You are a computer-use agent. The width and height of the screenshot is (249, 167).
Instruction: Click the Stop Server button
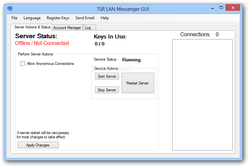(x=107, y=90)
